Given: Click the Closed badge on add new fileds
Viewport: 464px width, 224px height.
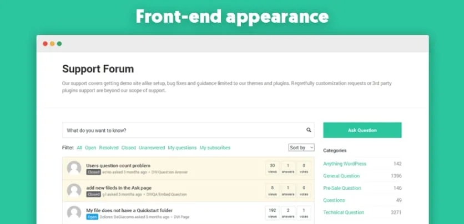Looking at the screenshot, I should (x=93, y=194).
